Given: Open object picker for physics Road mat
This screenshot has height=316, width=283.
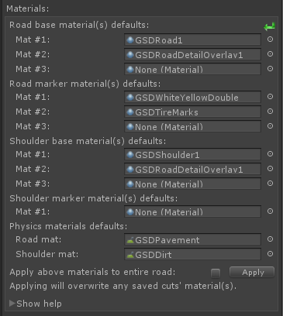Looking at the screenshot, I should coord(270,239).
